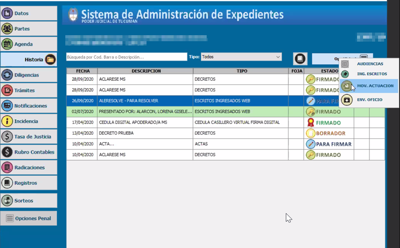Click date cell 17/04/2020
Screen dimensions: 400x248
click(82, 123)
